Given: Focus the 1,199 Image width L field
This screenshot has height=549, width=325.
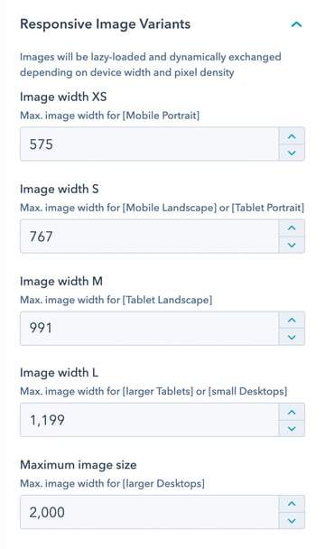Looking at the screenshot, I should [x=150, y=420].
